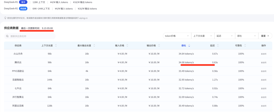Viewport: 274px width, 112px height.
Task: Sort by 上下文长度 column arrows
Action: (56, 46)
